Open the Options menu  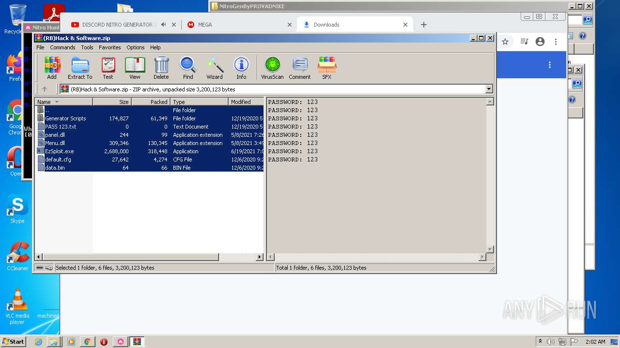(x=136, y=47)
